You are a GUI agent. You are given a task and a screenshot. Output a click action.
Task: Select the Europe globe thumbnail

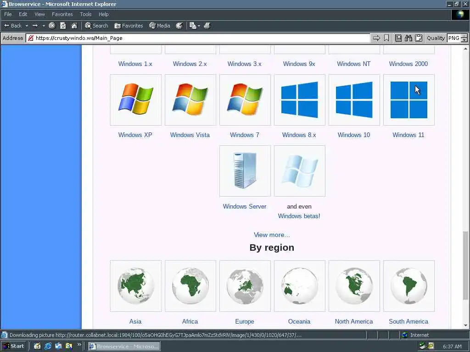coord(245,286)
